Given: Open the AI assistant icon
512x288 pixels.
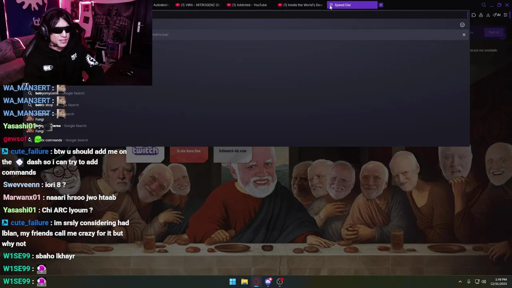Looking at the screenshot, I should (x=497, y=15).
